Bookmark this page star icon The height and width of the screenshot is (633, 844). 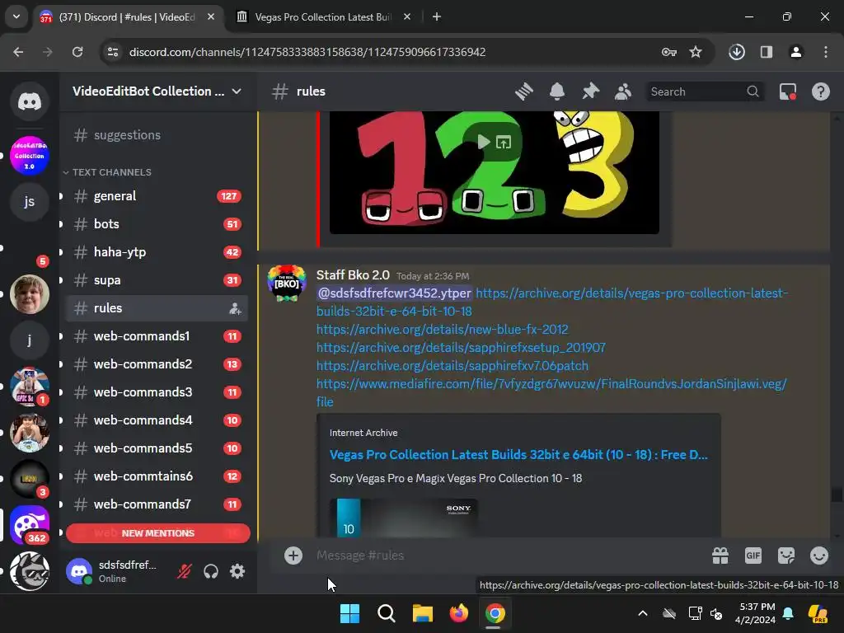click(x=696, y=52)
